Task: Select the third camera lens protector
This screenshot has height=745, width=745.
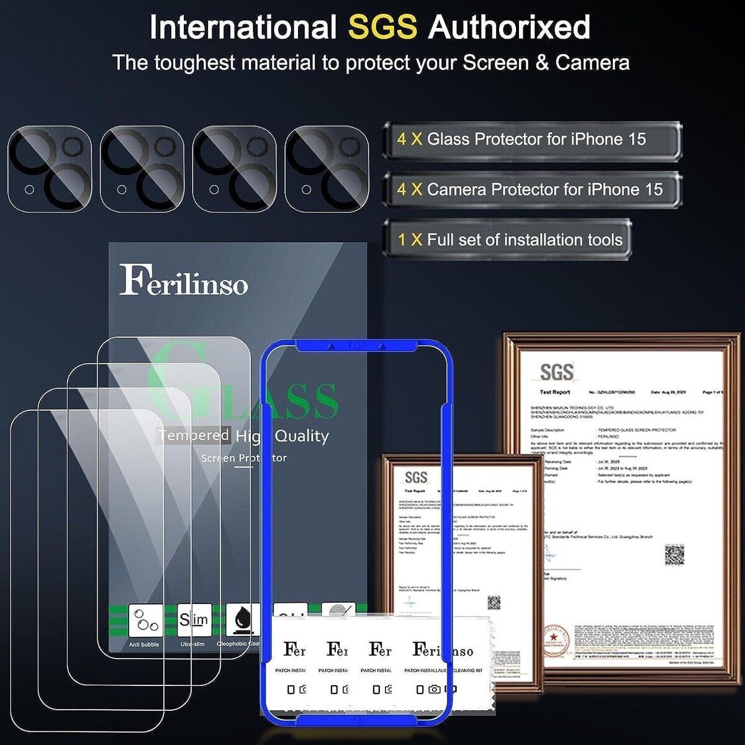Action: click(234, 168)
